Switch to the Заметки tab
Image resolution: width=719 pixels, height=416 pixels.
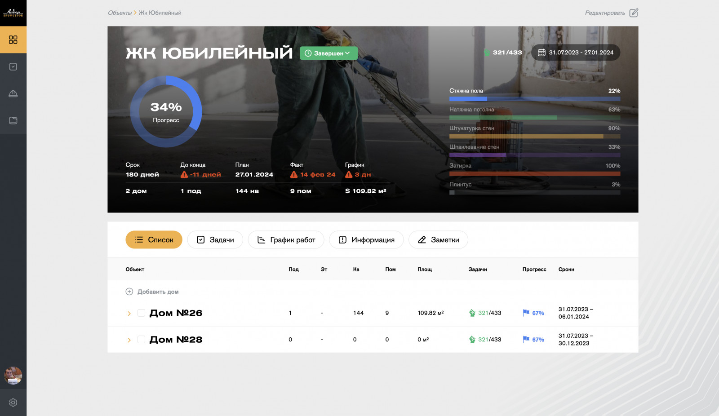tap(438, 239)
